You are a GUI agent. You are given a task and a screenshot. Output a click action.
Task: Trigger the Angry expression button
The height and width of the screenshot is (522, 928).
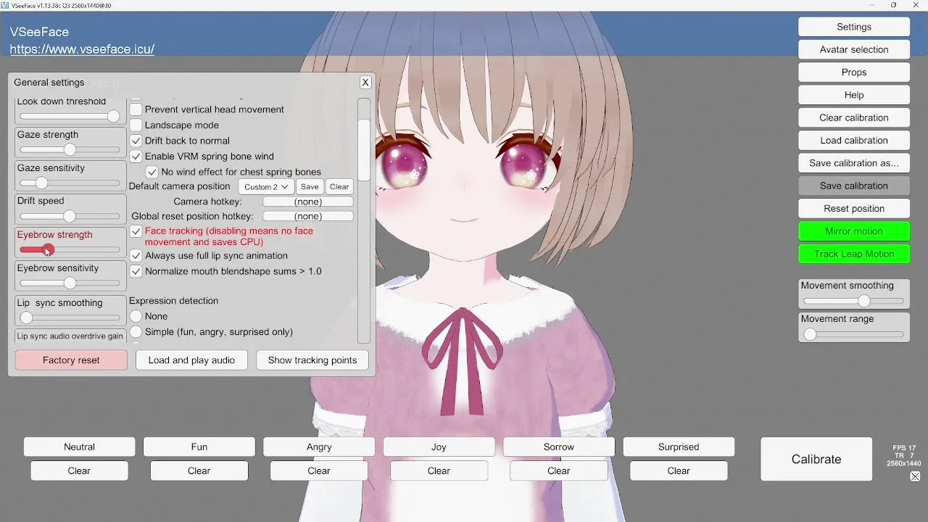point(319,447)
